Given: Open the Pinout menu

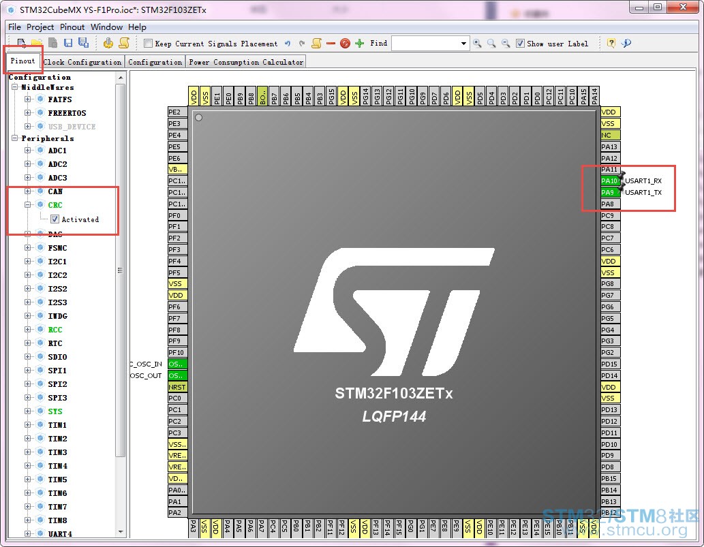Looking at the screenshot, I should (x=72, y=27).
